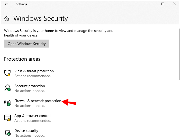Maximize the Settings window
This screenshot has width=180, height=138.
(163, 4)
